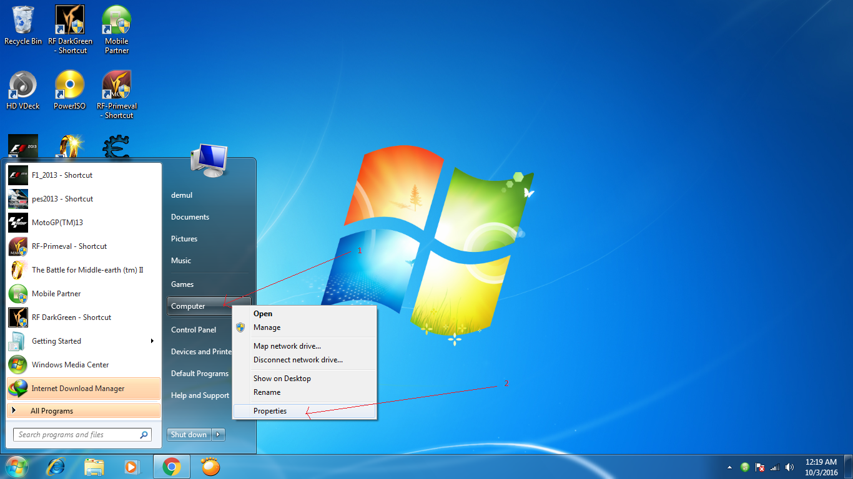Screen dimensions: 853x479
Task: Choose Manage in the context menu
Action: (x=305, y=327)
